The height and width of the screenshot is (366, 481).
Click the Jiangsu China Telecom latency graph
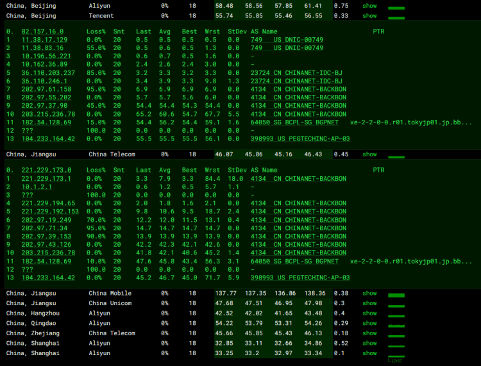tap(396, 156)
